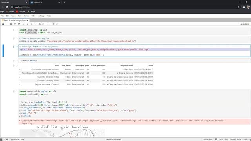
Task: Open the Run menu
Action: (x=20, y=16)
